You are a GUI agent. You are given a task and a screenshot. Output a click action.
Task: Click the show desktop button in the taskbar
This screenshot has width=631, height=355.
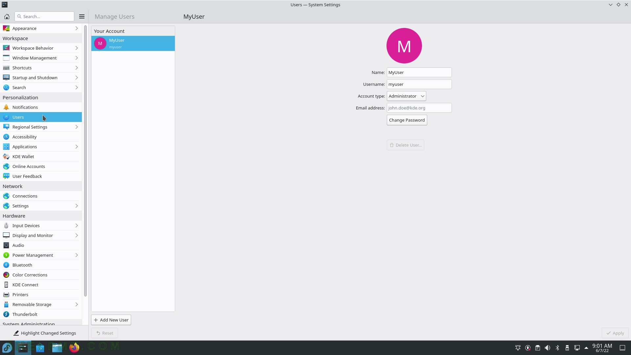[x=622, y=348]
